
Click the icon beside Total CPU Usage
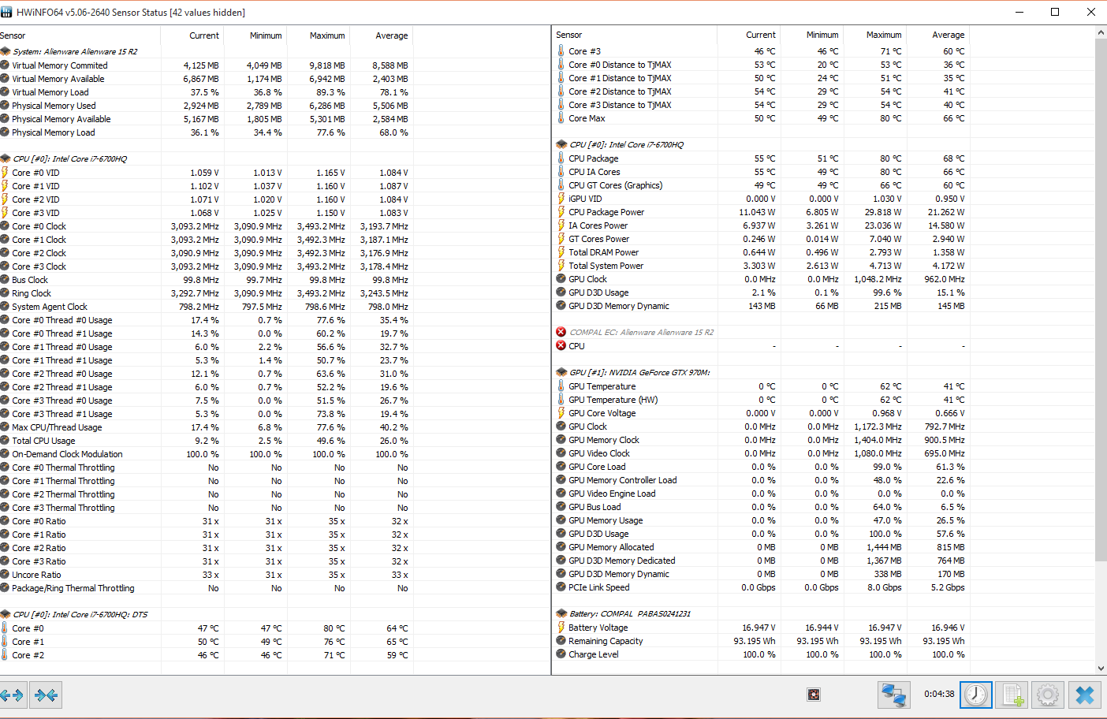coord(5,441)
